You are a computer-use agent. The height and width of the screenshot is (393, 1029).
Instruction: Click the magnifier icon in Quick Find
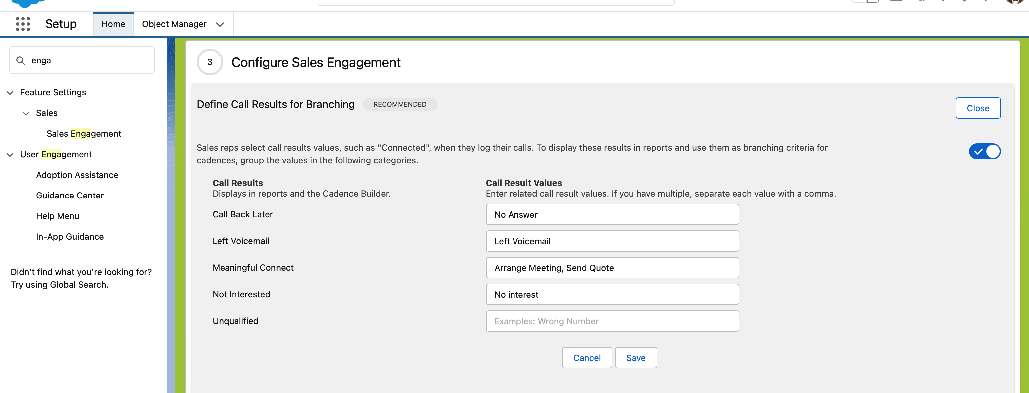pos(20,60)
